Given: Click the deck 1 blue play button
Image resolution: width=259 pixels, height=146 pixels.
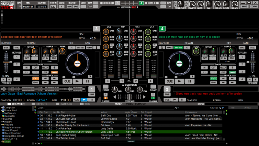Looking at the screenshot, I should [x=84, y=100].
